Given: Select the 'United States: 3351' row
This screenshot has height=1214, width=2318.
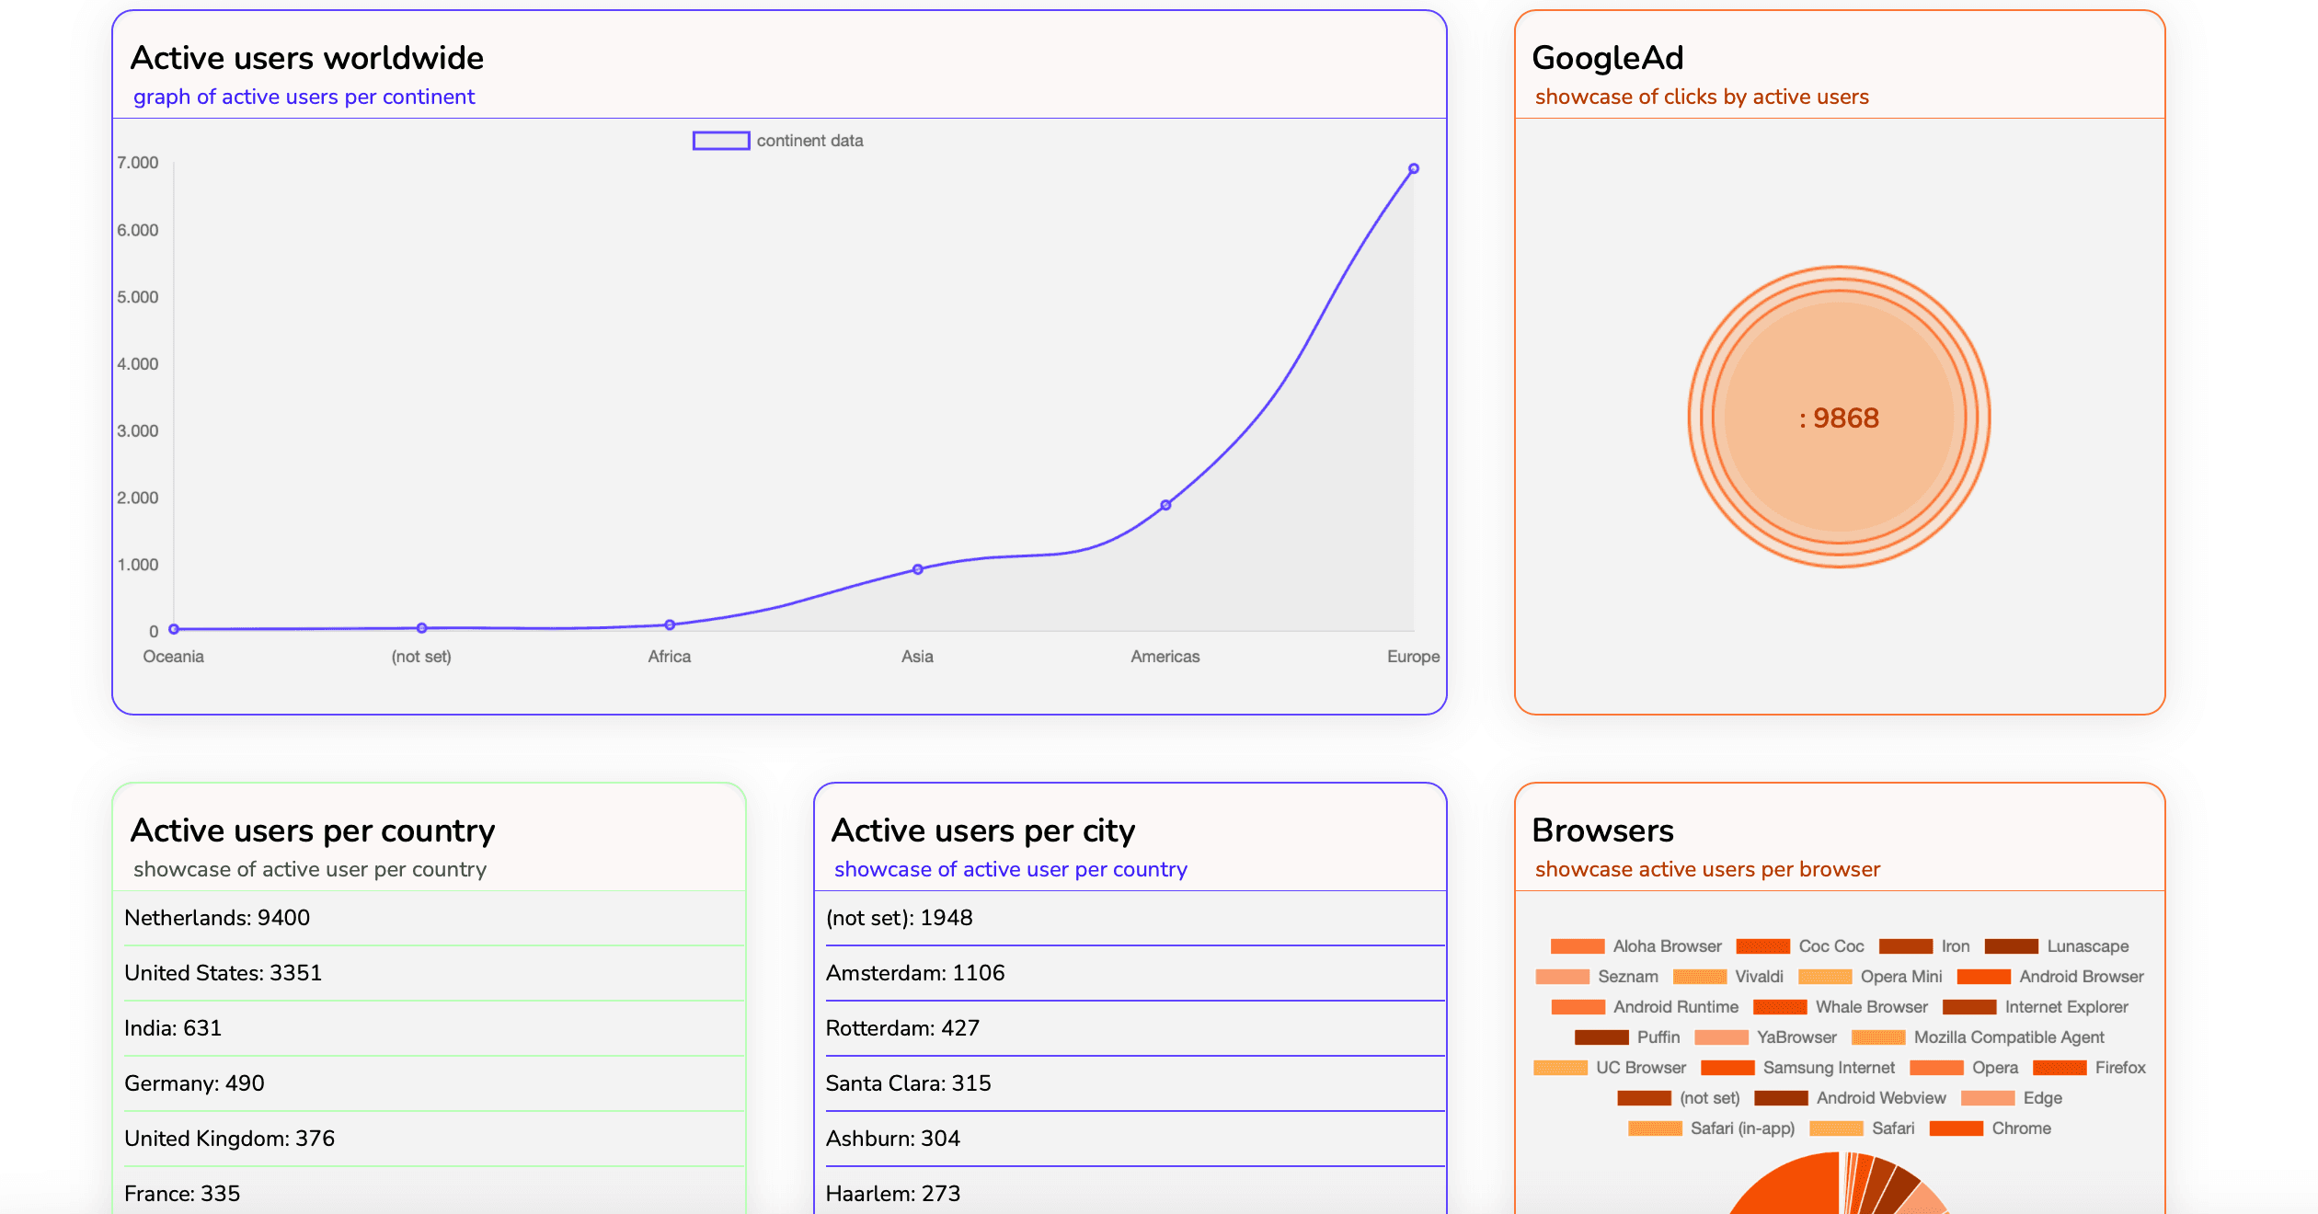Looking at the screenshot, I should tap(434, 973).
